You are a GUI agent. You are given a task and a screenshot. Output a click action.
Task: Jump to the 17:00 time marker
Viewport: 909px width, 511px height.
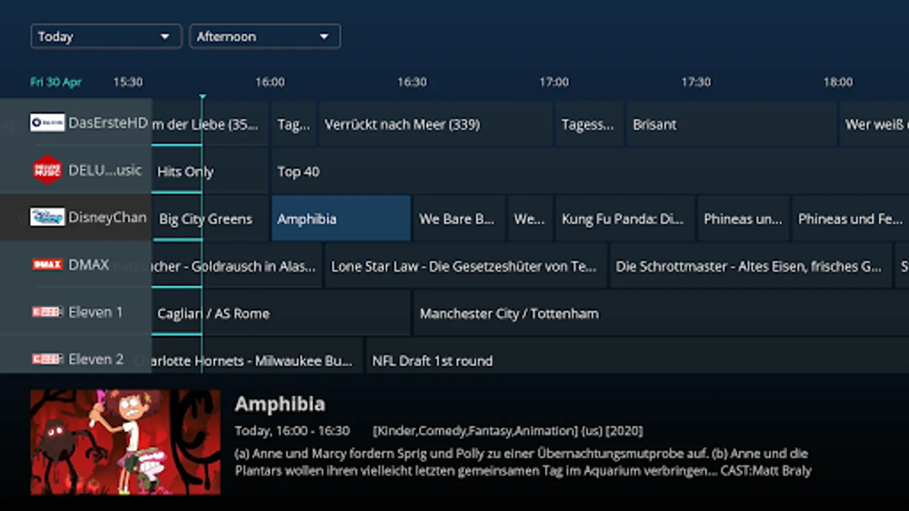point(554,82)
